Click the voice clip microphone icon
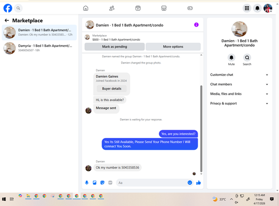 (86, 183)
